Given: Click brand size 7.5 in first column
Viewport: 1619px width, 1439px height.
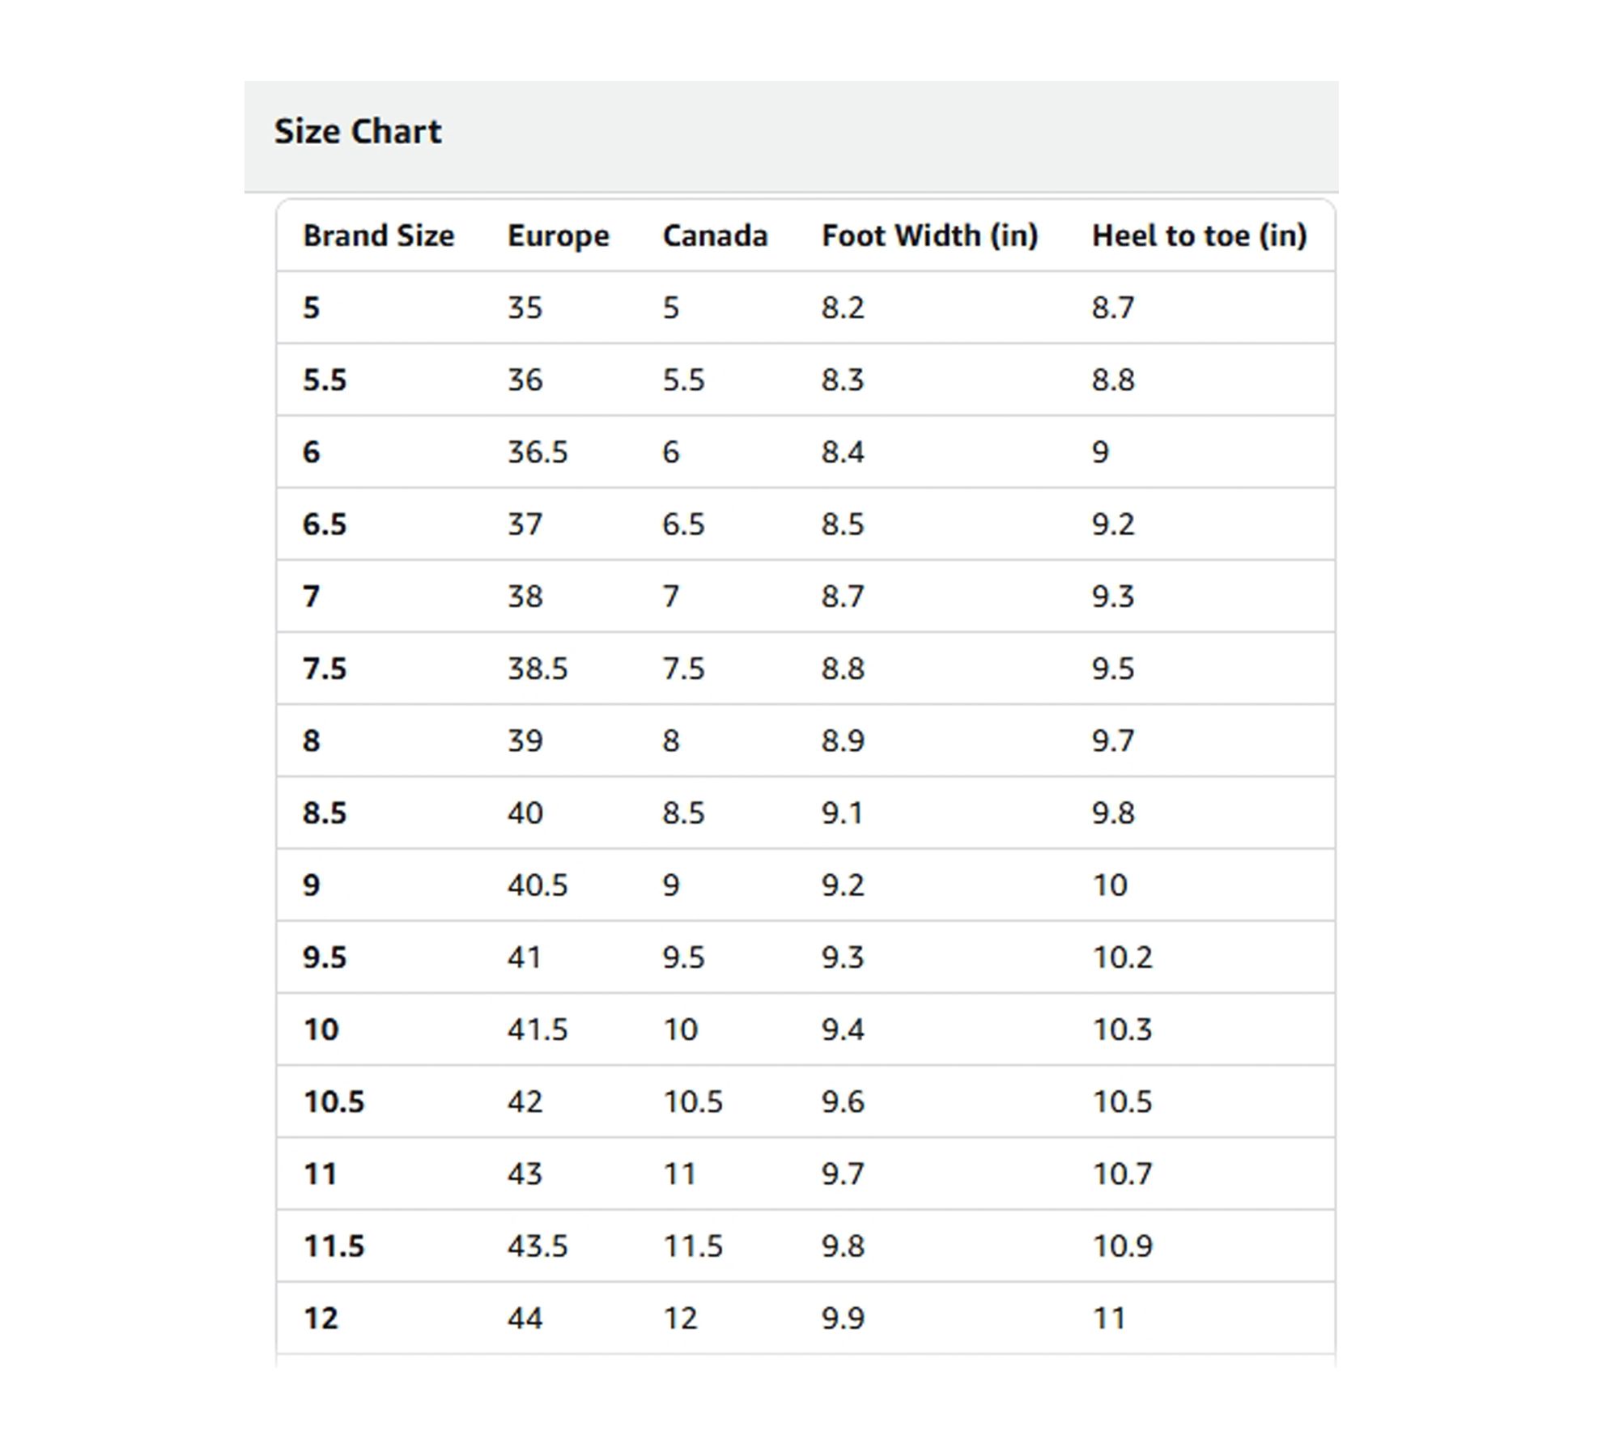Looking at the screenshot, I should pyautogui.click(x=324, y=669).
